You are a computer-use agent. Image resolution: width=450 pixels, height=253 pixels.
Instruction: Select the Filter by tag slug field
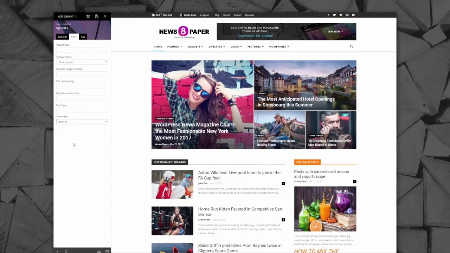click(x=82, y=86)
